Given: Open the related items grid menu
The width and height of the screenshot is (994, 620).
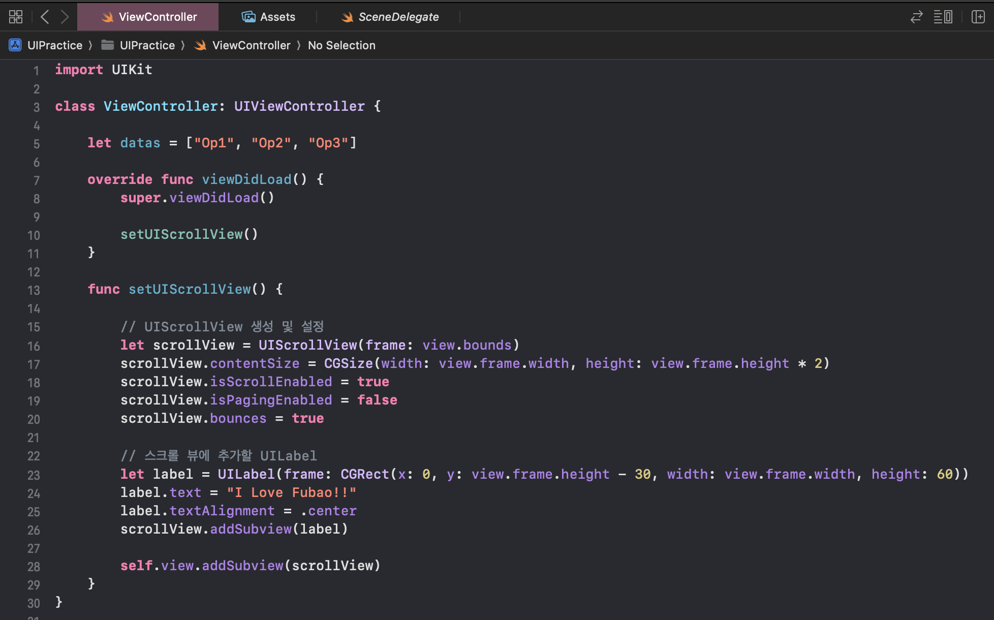Looking at the screenshot, I should point(16,17).
